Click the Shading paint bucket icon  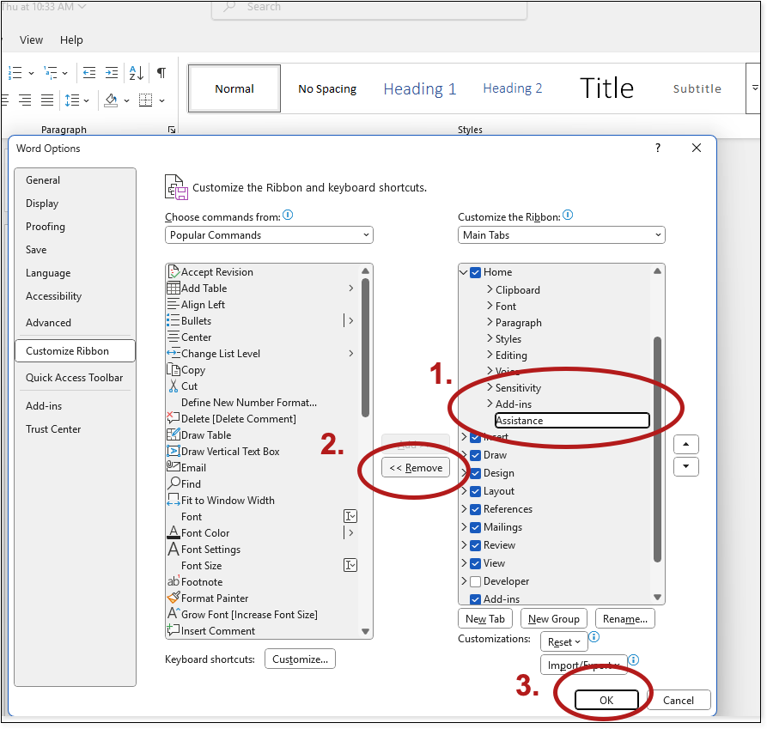(110, 100)
